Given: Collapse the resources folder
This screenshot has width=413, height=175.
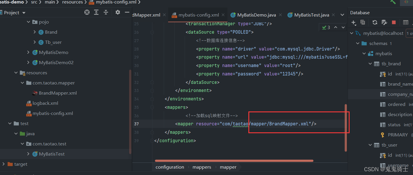Looking at the screenshot, I should (16, 73).
